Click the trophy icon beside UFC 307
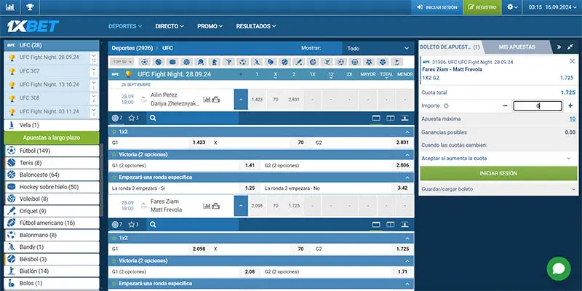The image size is (582, 291). tap(12, 71)
